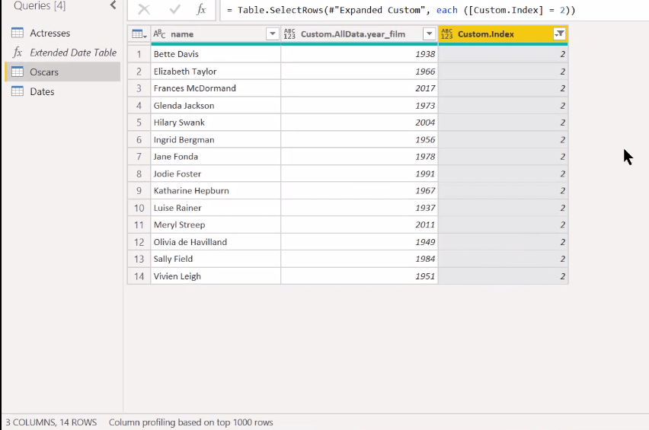
Task: Click the Custom.Index value in Vivien Leigh row
Action: click(x=503, y=276)
